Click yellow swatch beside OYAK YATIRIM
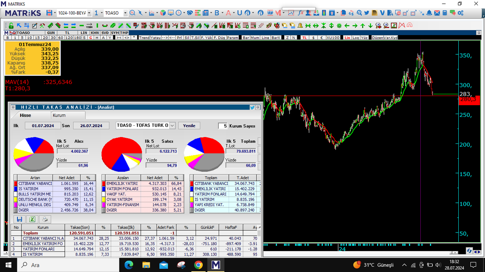Image resolution: width=485 pixels, height=272 pixels. (x=103, y=199)
